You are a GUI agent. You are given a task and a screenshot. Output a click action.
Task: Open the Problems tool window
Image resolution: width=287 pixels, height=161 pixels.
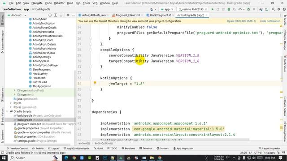click(x=128, y=148)
